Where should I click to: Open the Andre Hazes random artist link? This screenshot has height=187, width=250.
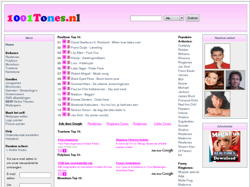tap(16, 150)
